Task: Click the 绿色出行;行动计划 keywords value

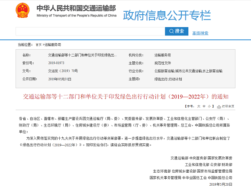Action: coord(168,79)
